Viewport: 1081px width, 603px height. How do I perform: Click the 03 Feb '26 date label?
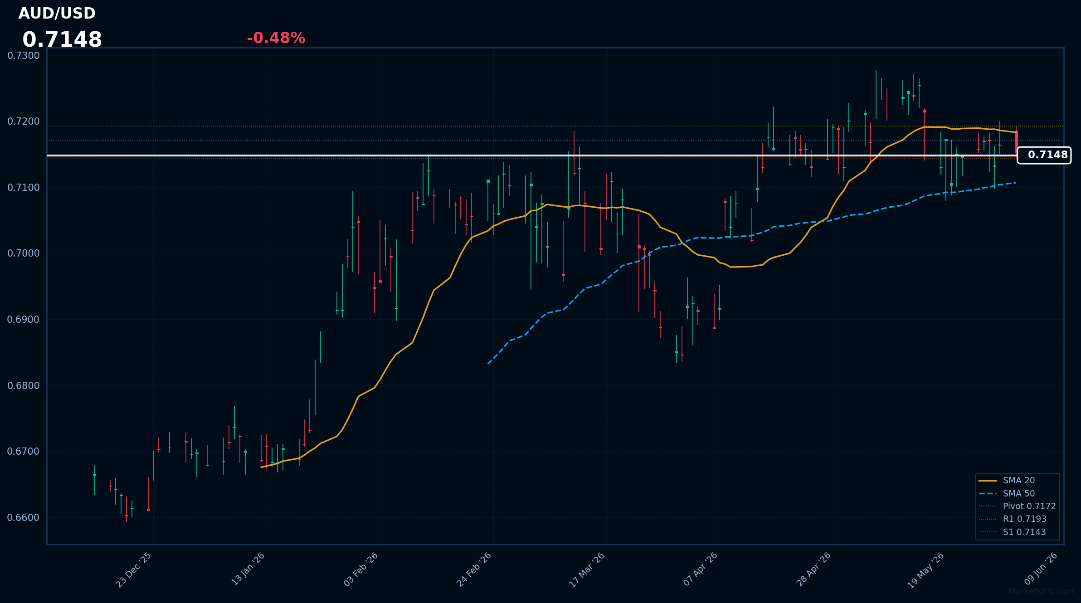point(361,569)
